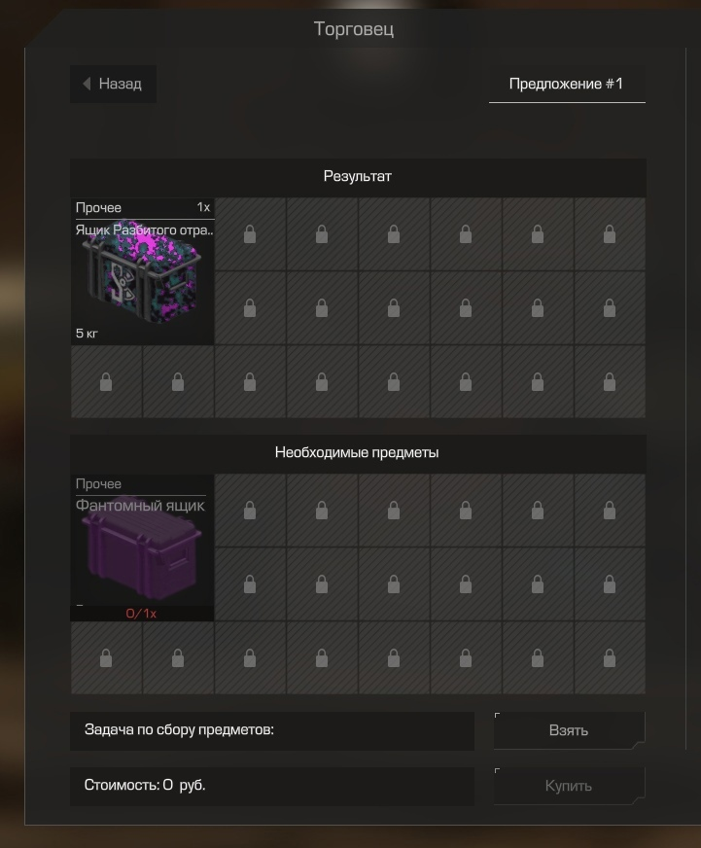Click bottom-left locked slot in Необходимые предметы grid
This screenshot has width=701, height=848.
coord(106,658)
